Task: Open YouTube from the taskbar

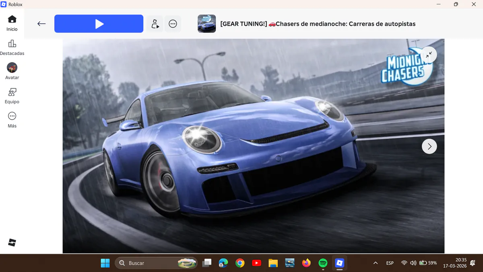Action: 256,263
